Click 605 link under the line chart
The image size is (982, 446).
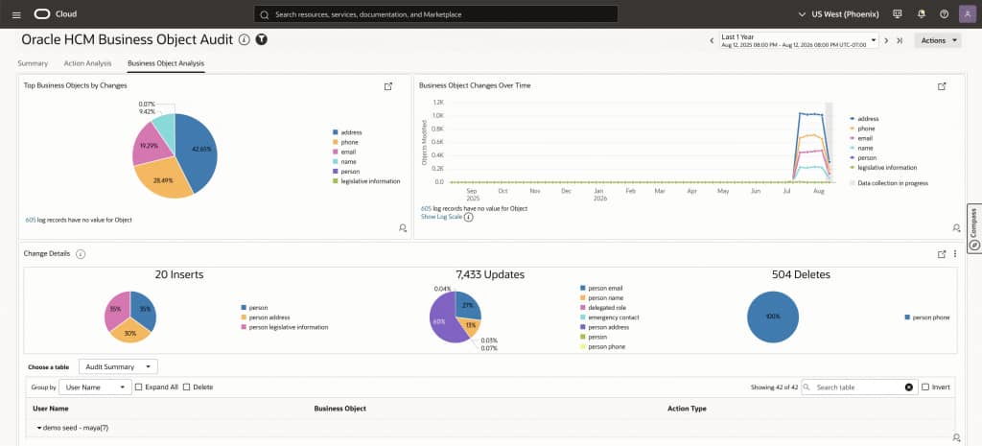pyautogui.click(x=426, y=208)
